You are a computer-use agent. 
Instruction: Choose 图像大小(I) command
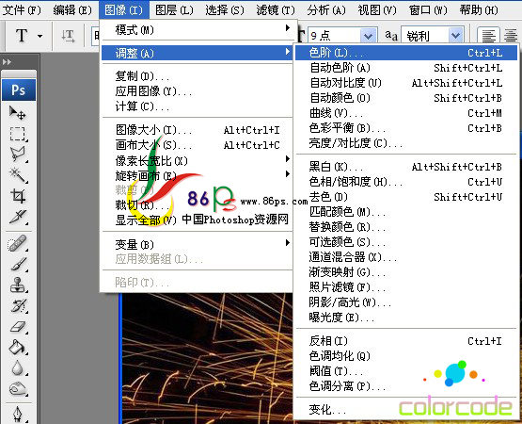tap(198, 130)
